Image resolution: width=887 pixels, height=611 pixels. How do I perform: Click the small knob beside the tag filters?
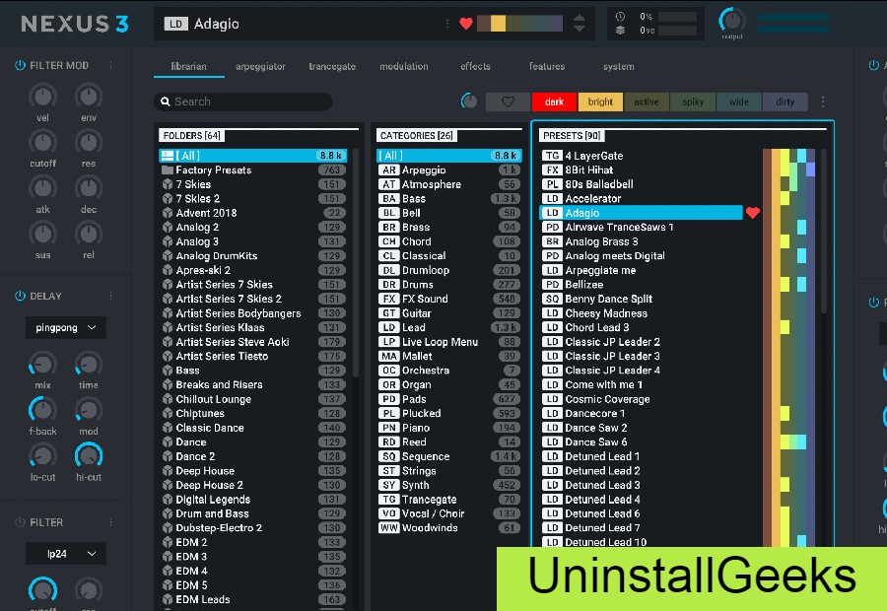click(x=469, y=102)
